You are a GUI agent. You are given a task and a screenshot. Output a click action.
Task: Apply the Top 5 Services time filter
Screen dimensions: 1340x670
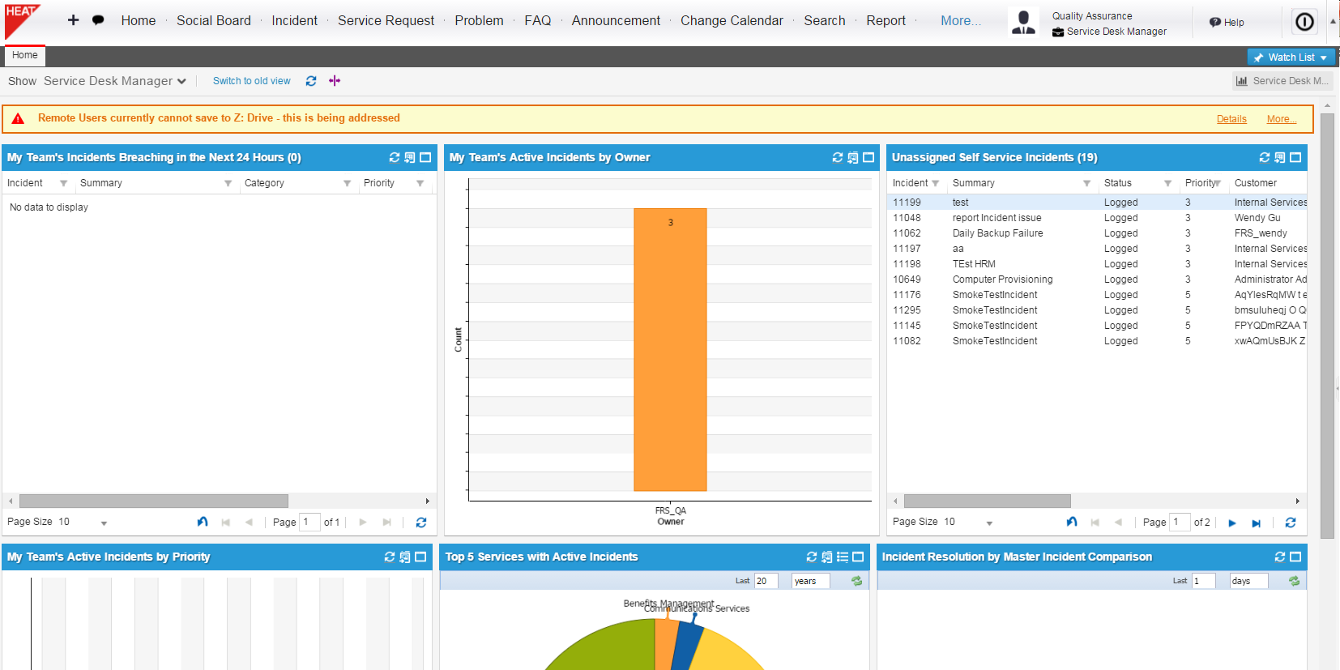[x=856, y=581]
